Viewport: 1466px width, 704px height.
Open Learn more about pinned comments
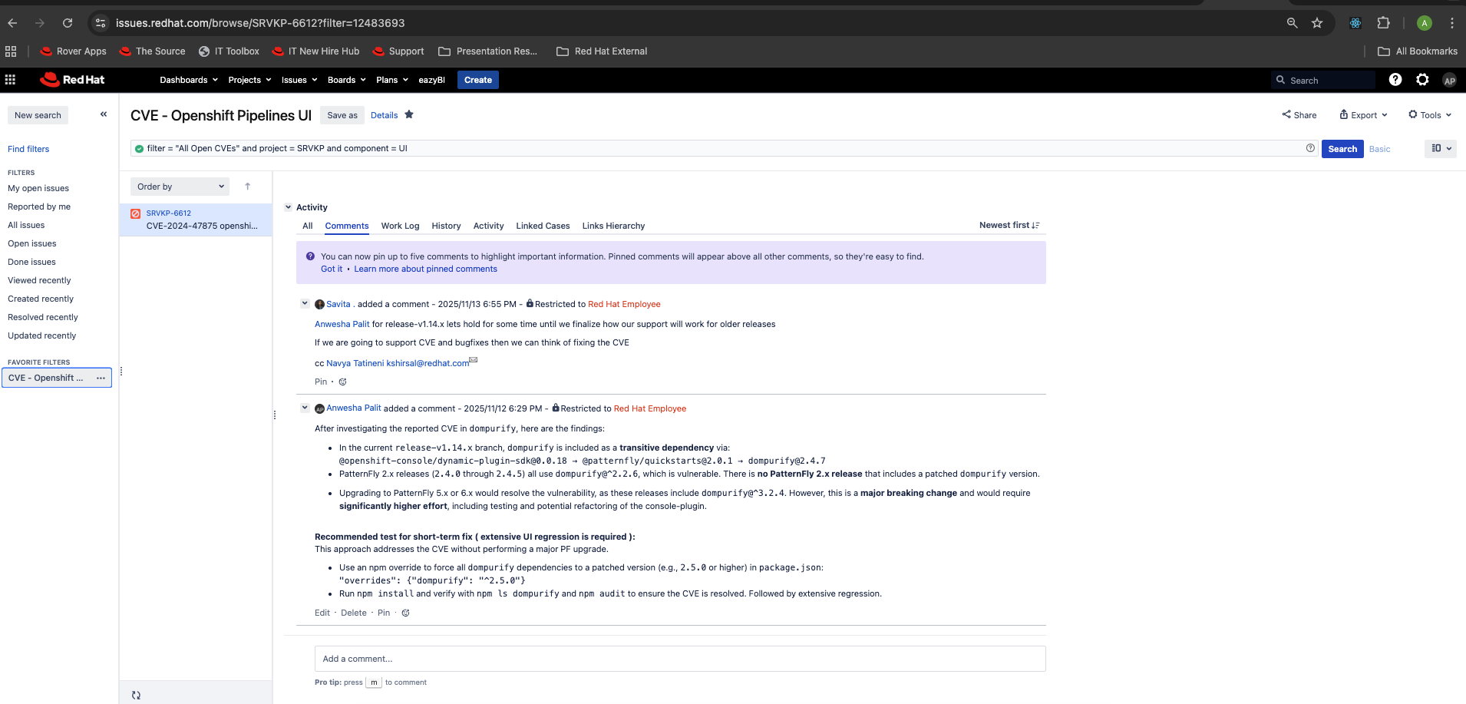pos(425,269)
